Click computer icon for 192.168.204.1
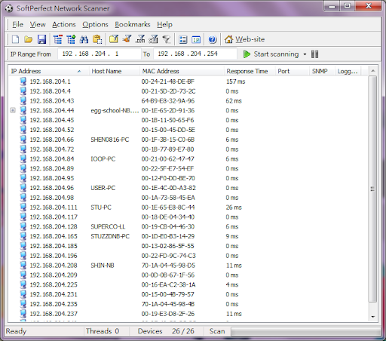 click(23, 81)
